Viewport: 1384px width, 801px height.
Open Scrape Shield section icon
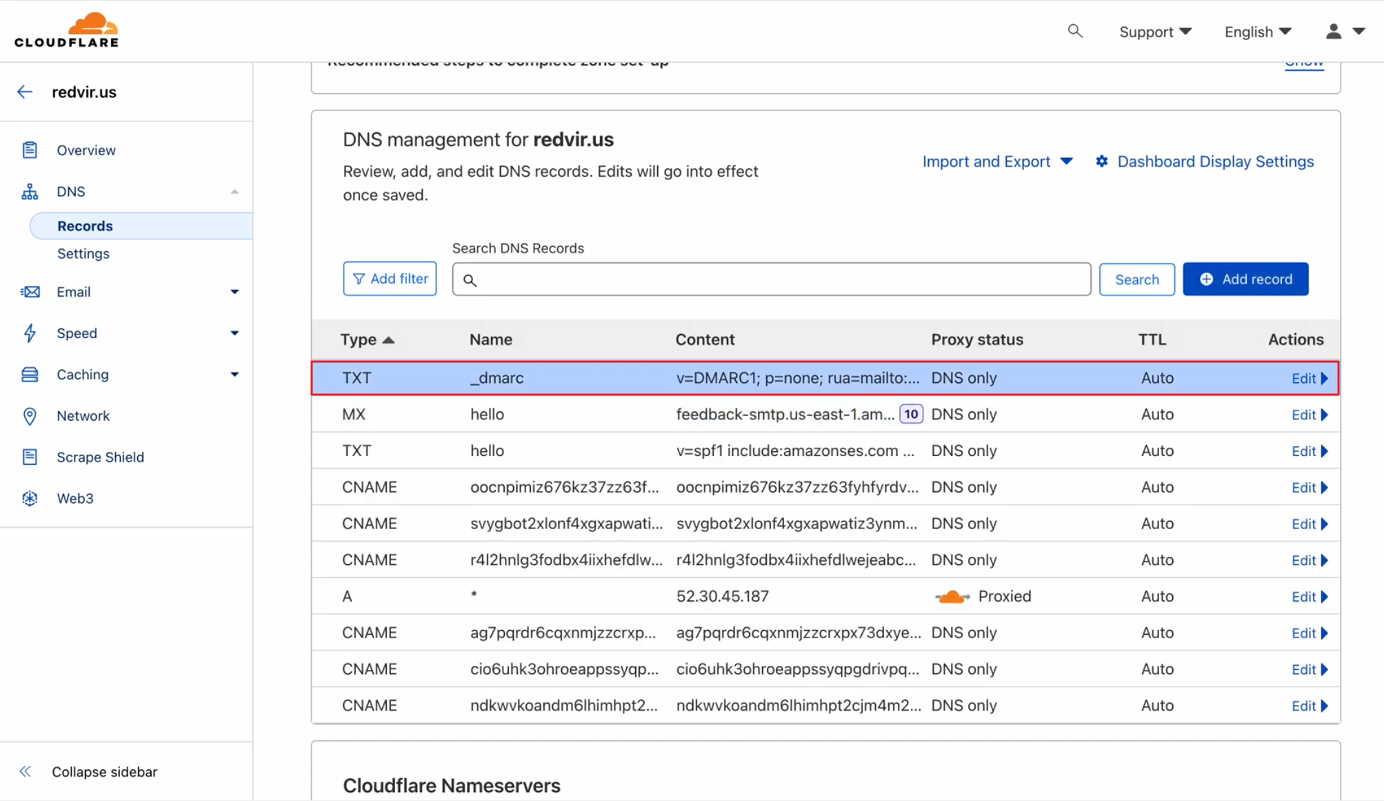(30, 457)
